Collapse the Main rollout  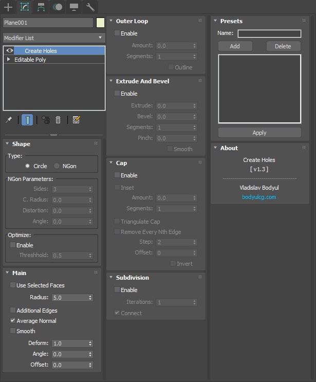click(7, 272)
